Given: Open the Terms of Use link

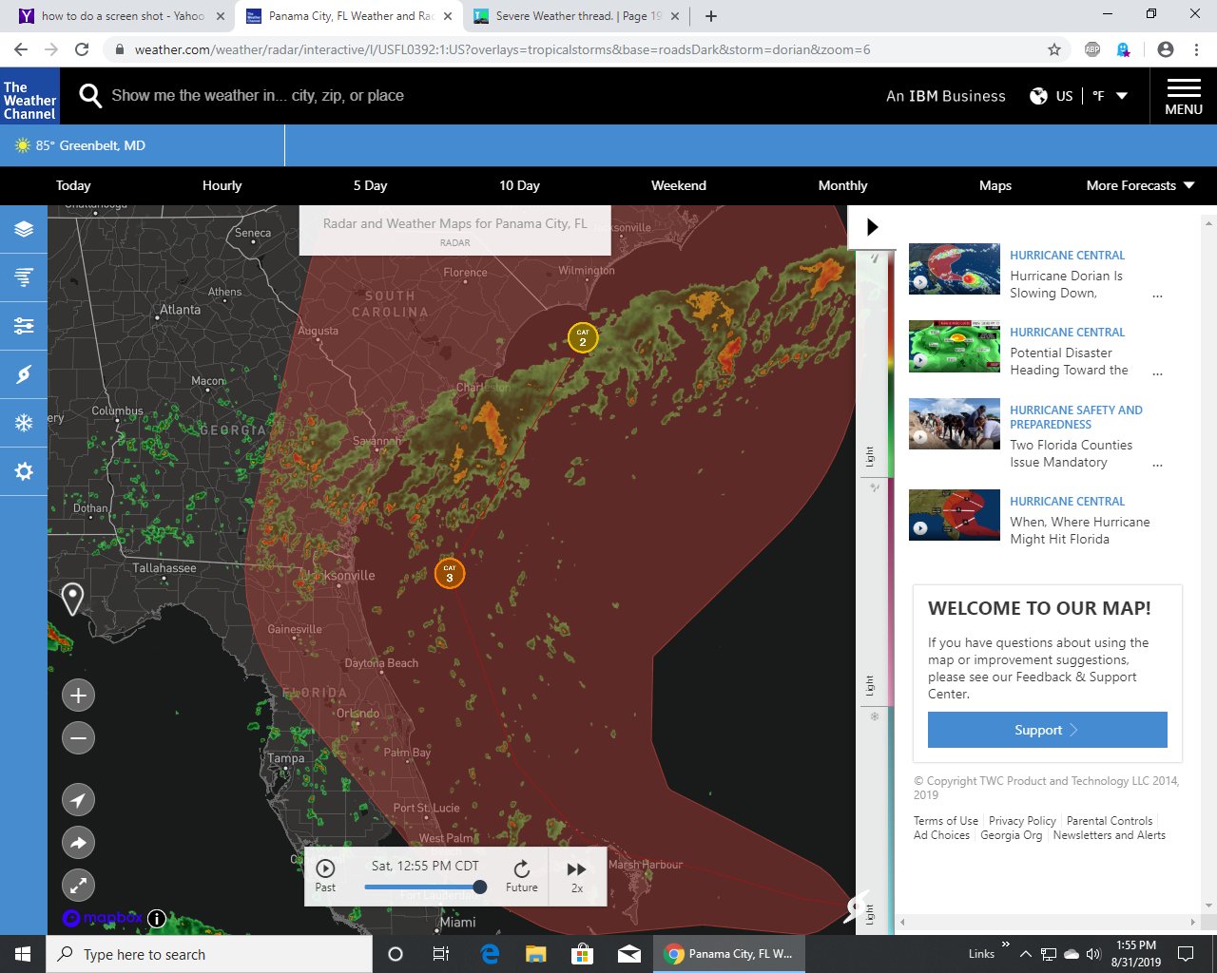Looking at the screenshot, I should click(945, 821).
